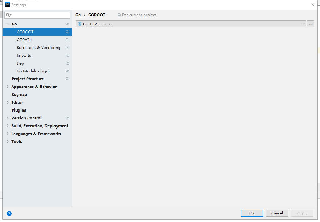Viewport: 320px width, 222px height.
Task: Click the project-level icon beside Imports row
Action: click(67, 55)
